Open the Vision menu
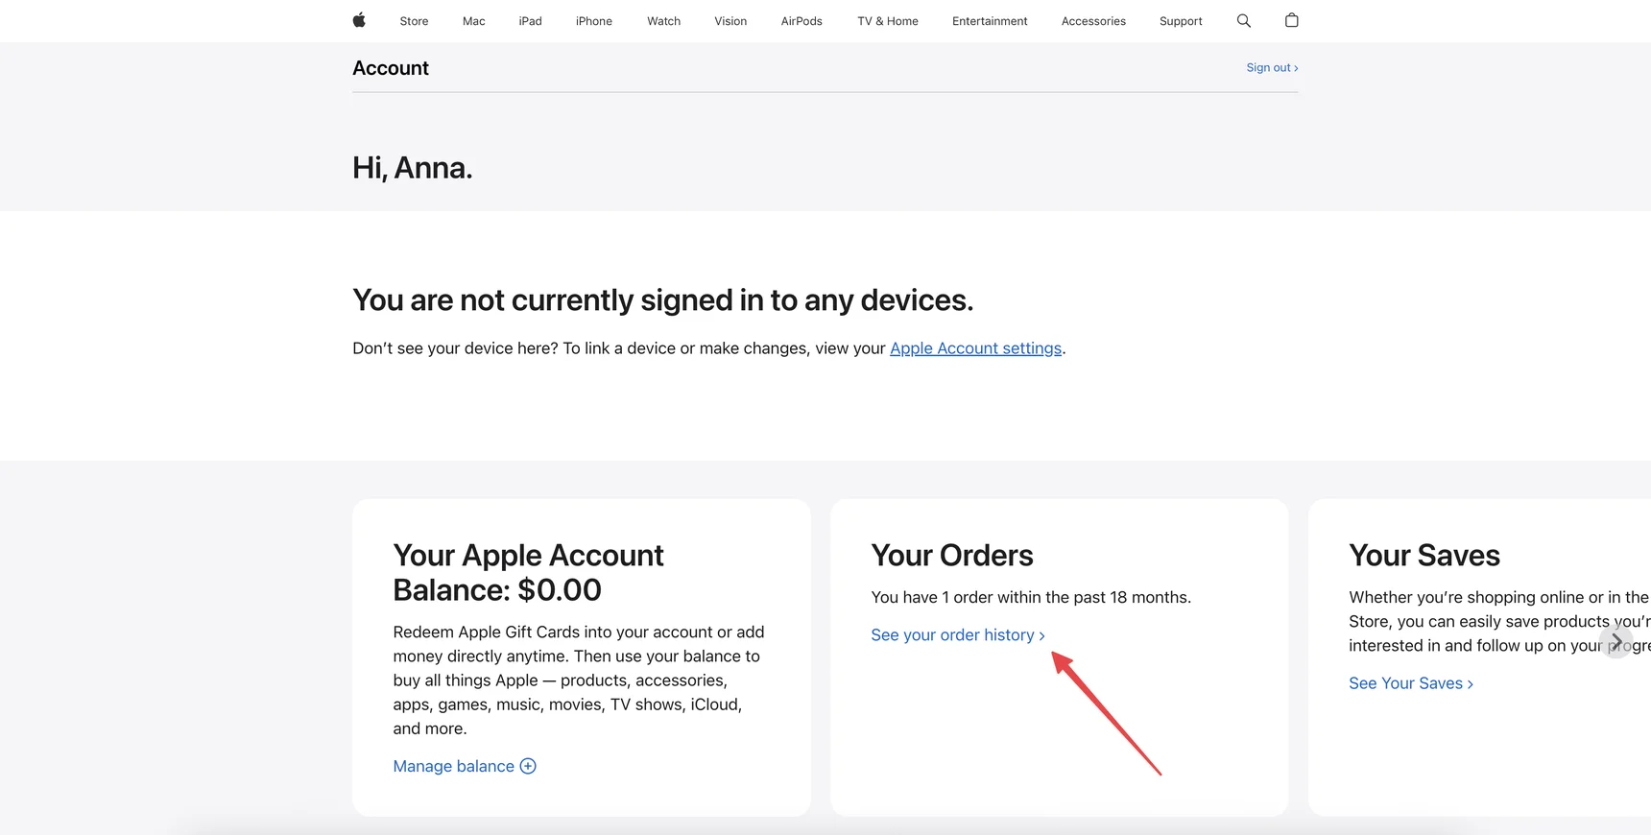The image size is (1651, 835). pyautogui.click(x=730, y=21)
